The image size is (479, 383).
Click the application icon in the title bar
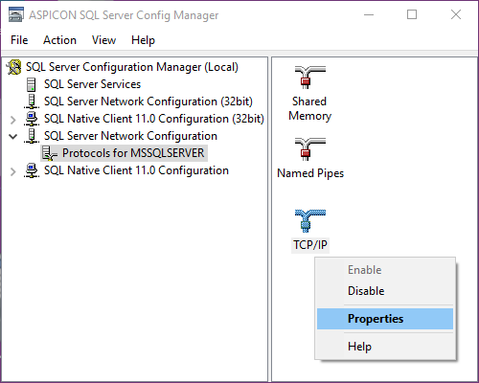(16, 15)
